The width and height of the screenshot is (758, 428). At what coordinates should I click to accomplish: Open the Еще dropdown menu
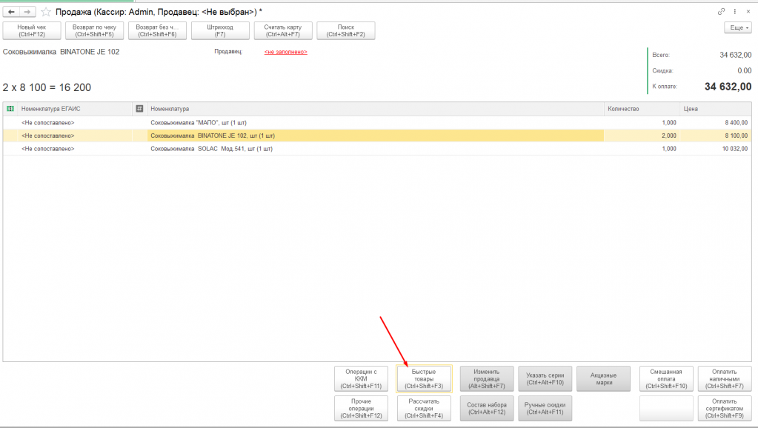click(x=738, y=27)
